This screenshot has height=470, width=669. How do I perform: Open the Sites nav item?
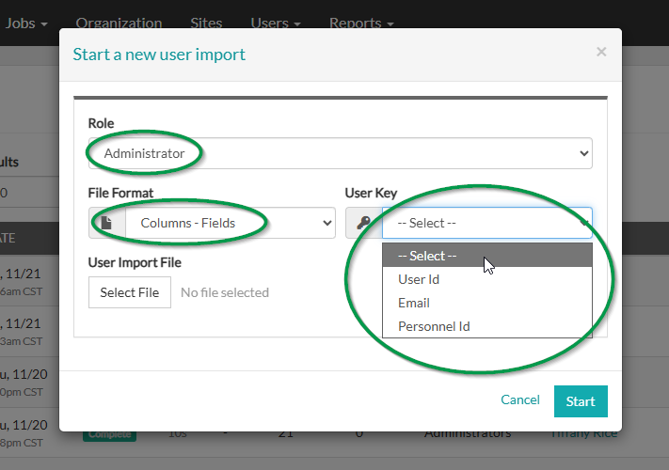[x=206, y=23]
